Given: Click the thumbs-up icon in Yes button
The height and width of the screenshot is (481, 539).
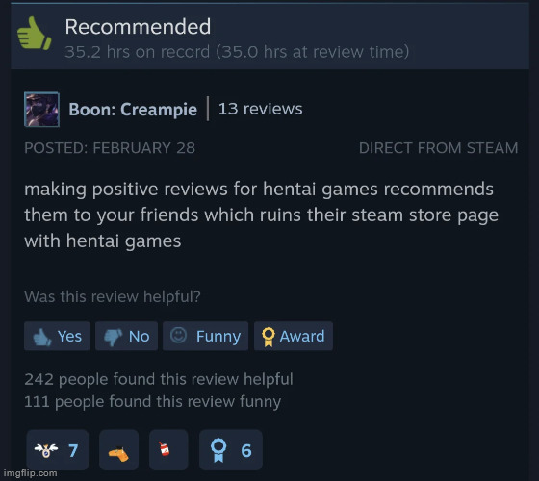Looking at the screenshot, I should [41, 337].
